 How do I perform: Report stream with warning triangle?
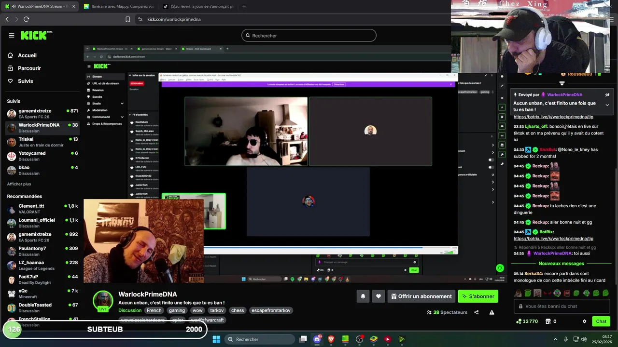click(492, 312)
